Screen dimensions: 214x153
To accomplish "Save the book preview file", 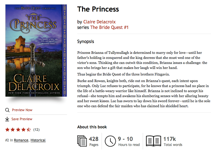I will [x=22, y=119].
